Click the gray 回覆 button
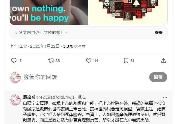Screen dimensions: 175x124 [x=158, y=77]
